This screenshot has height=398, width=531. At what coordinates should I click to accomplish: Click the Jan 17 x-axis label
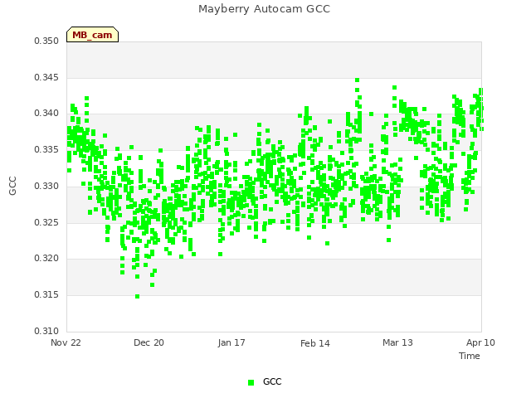click(231, 342)
